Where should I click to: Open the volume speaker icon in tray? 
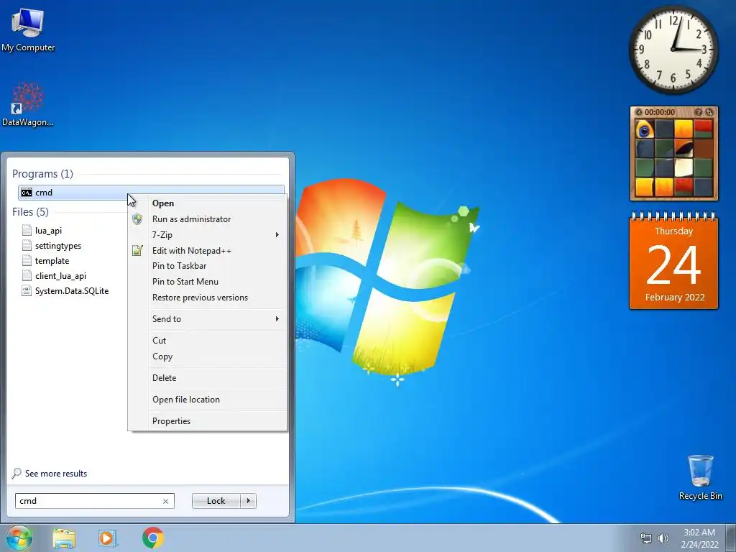(663, 538)
